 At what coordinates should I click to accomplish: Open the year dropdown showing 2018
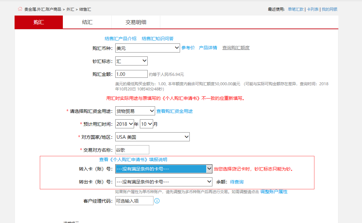[125, 124]
